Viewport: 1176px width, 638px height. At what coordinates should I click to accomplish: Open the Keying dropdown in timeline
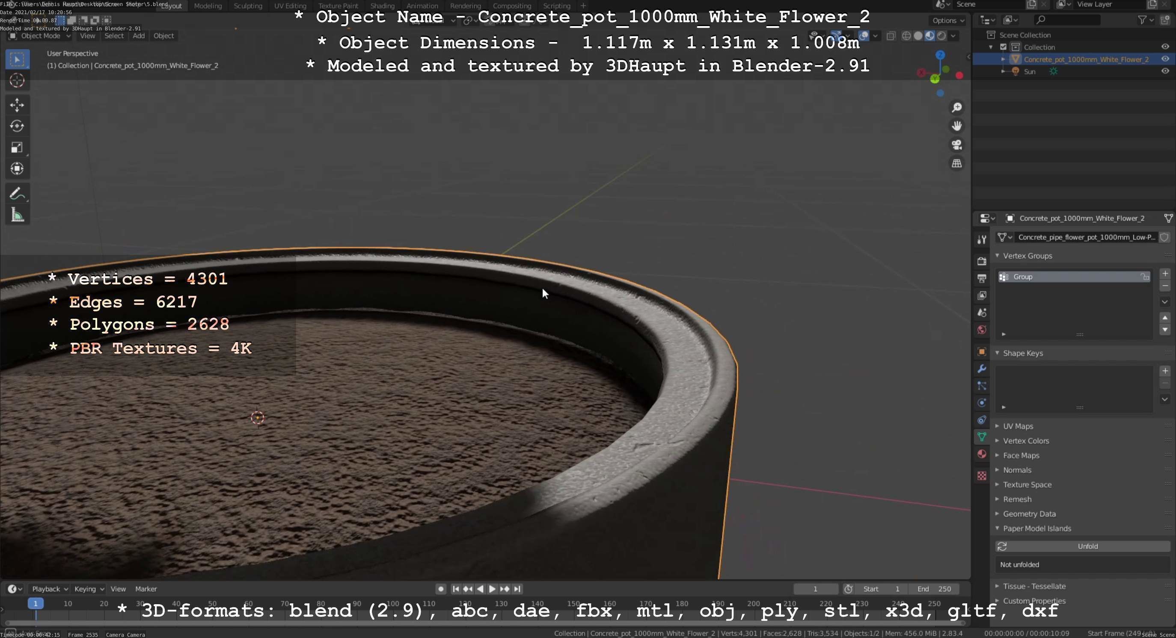tap(89, 589)
